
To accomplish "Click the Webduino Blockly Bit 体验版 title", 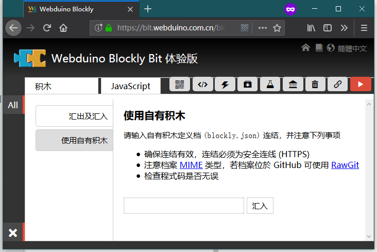I will point(125,58).
